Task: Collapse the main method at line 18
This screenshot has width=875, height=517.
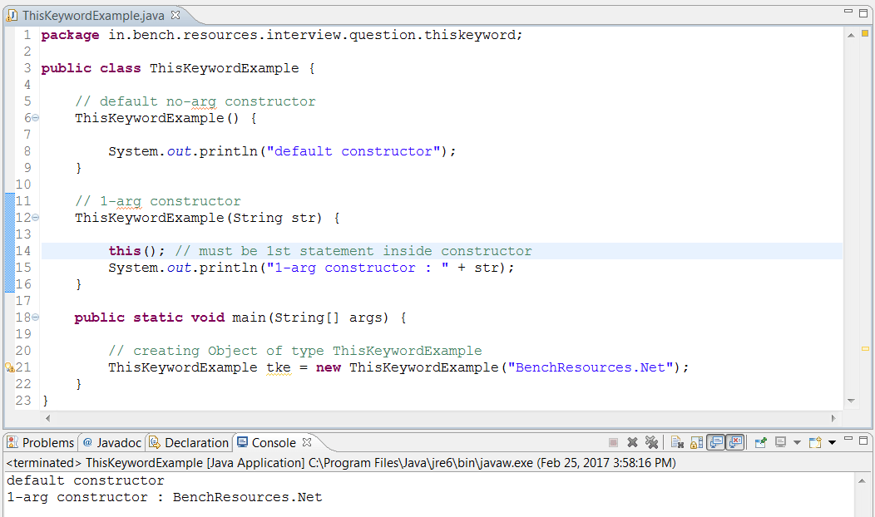Action: [x=35, y=317]
